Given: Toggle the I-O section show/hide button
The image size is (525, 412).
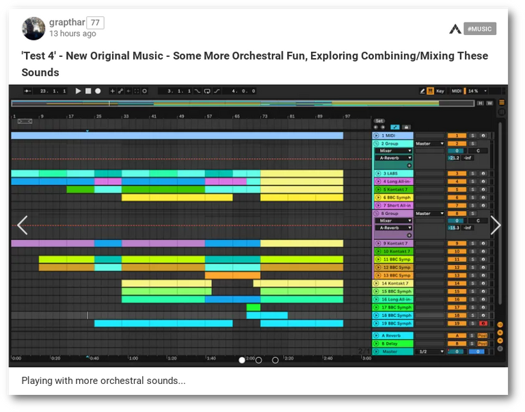Looking at the screenshot, I should (x=500, y=324).
